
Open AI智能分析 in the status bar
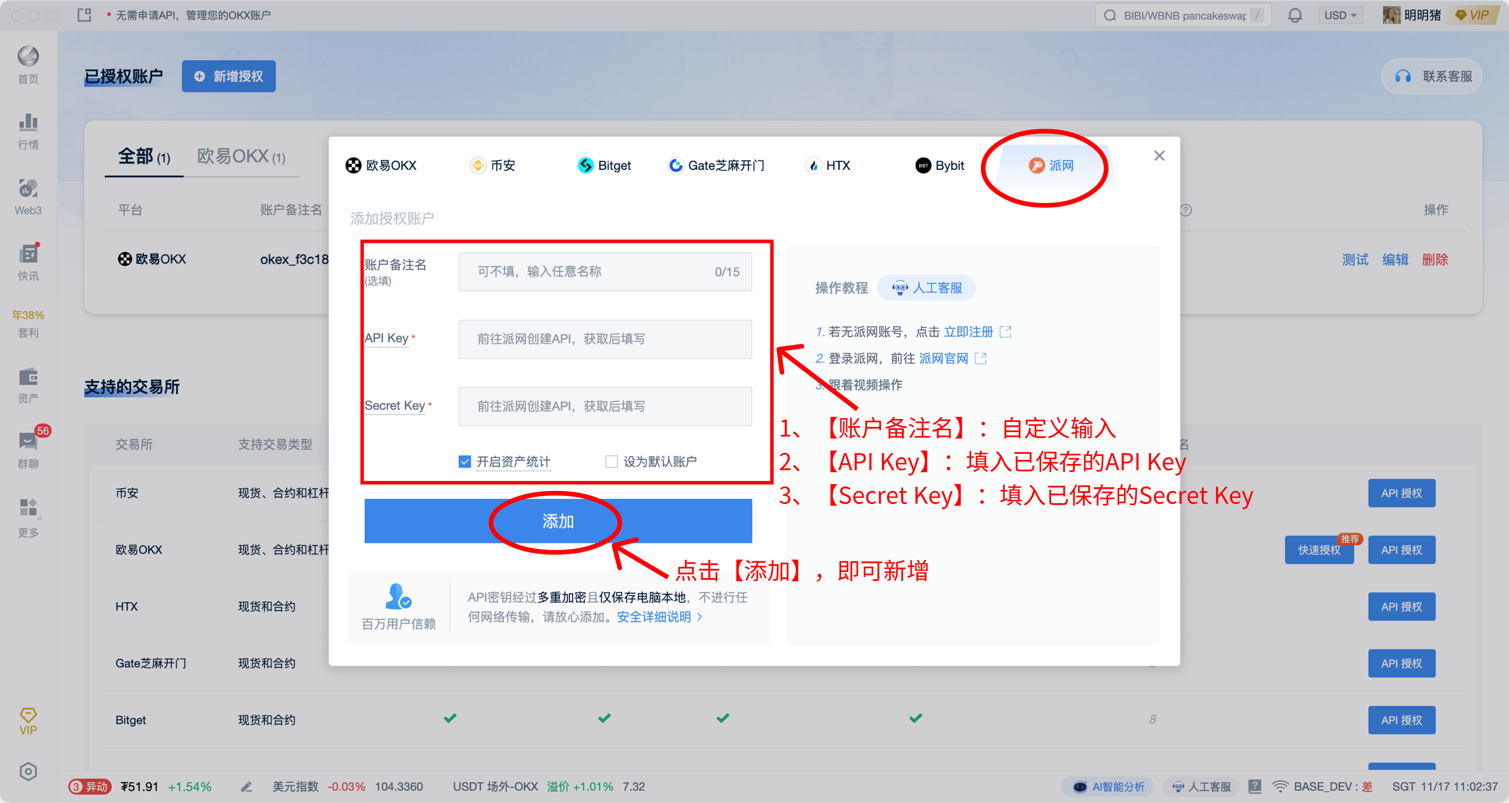(x=1107, y=787)
